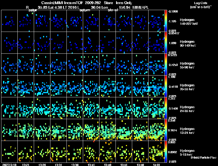Open the 24-35 keV Hydrogen image at 13:26

42,108
